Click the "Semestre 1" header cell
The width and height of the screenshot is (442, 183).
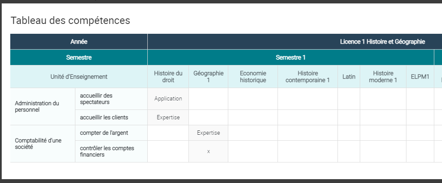click(290, 57)
